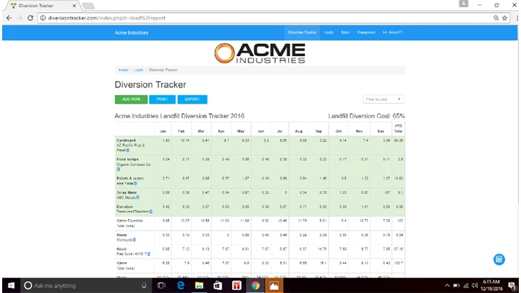
Task: Click the info icon under Organic Compost Co.
Action: pyautogui.click(x=118, y=170)
